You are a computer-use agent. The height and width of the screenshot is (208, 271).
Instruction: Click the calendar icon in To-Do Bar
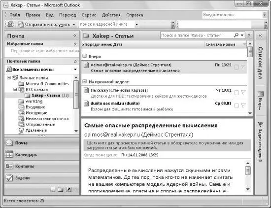[261, 94]
